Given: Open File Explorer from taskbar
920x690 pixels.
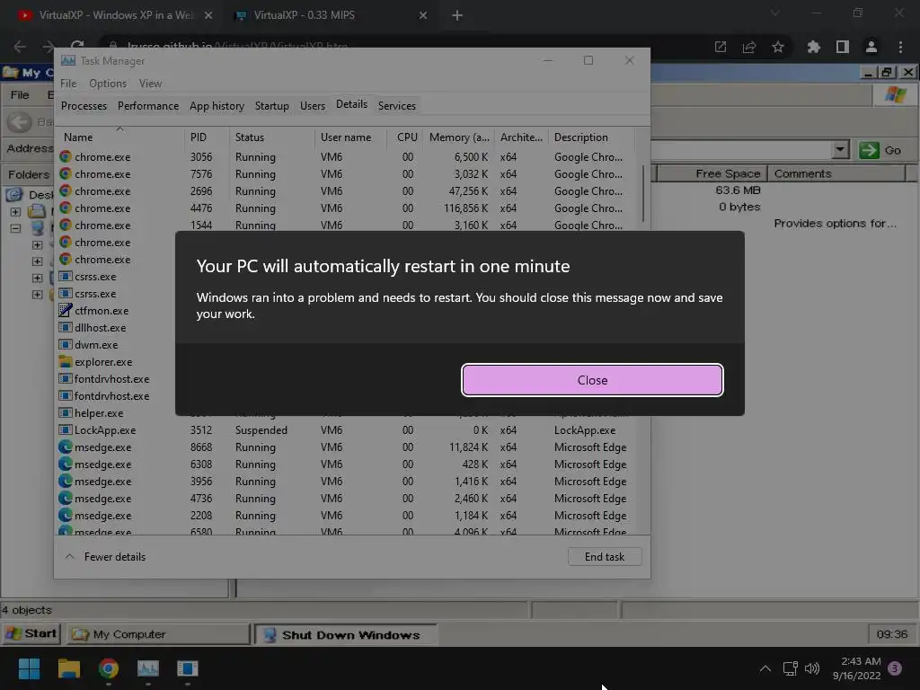Looking at the screenshot, I should [x=68, y=668].
